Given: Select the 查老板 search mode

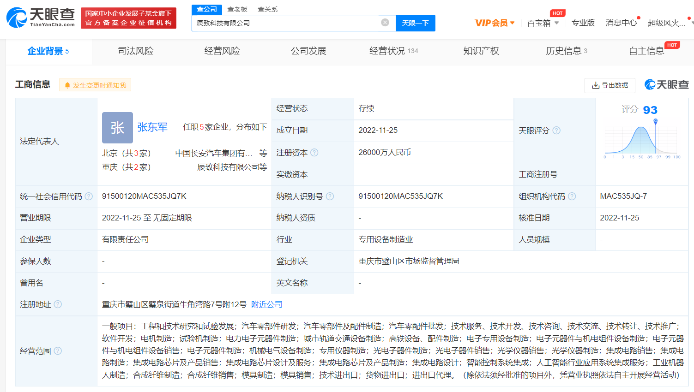Looking at the screenshot, I should pyautogui.click(x=237, y=9).
